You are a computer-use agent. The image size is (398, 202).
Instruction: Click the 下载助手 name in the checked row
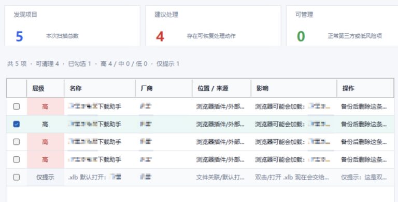[110, 124]
